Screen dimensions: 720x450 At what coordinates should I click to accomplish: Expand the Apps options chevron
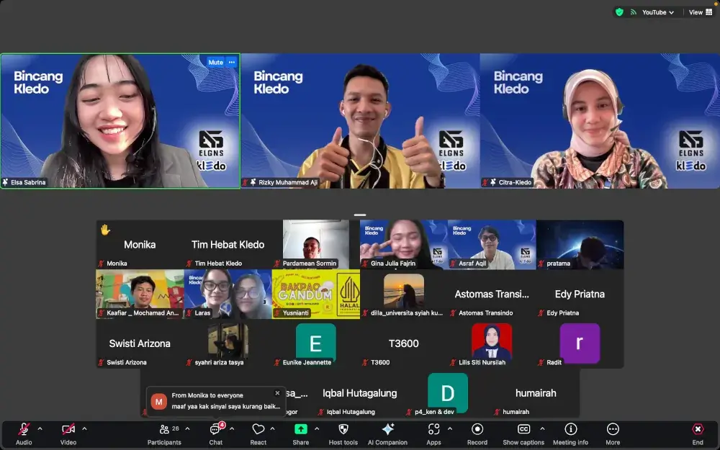(450, 429)
